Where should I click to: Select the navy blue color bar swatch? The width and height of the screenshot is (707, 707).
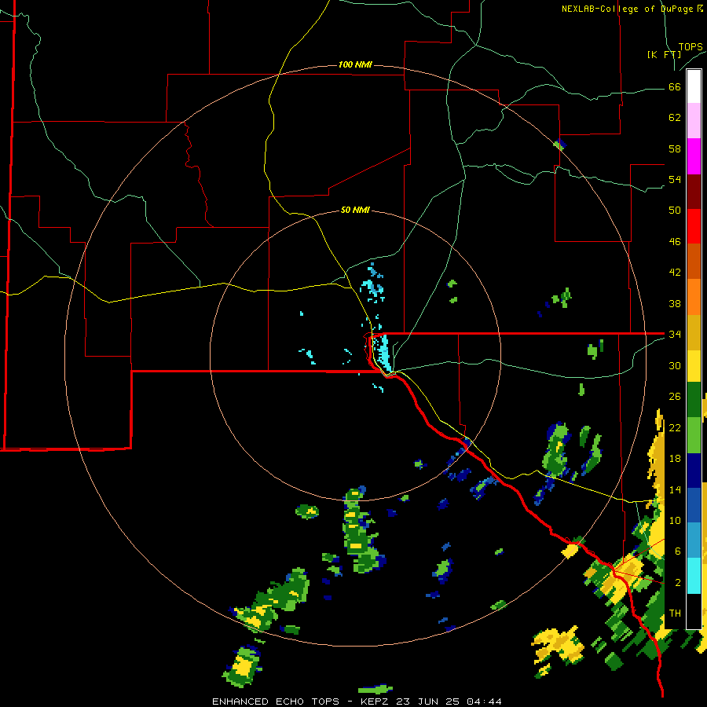pos(694,471)
